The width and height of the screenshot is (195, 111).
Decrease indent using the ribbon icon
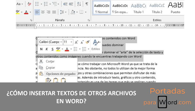[x=65, y=4]
